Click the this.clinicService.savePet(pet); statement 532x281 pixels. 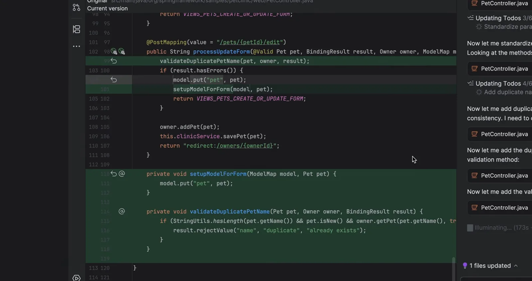(213, 137)
